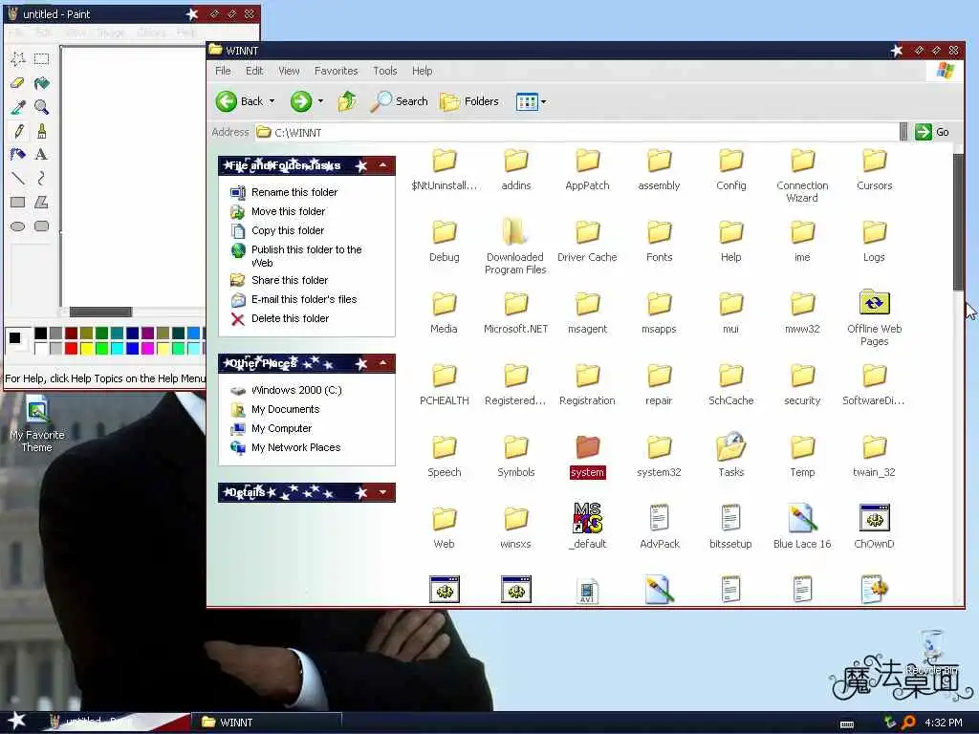This screenshot has height=734, width=979.
Task: Click the star Start button on taskbar
Action: pos(16,722)
